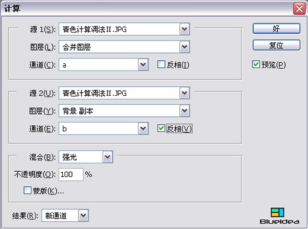The width and height of the screenshot is (308, 229).
Task: Click the 好 OK button
Action: coord(277,28)
